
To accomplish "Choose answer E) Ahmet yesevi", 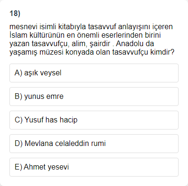I will point(94,167).
